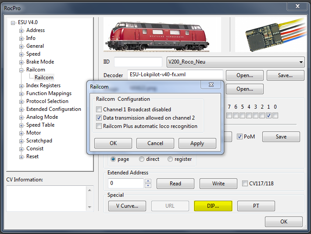Expand the Function Mappings node
311x234 pixels.
[21, 94]
